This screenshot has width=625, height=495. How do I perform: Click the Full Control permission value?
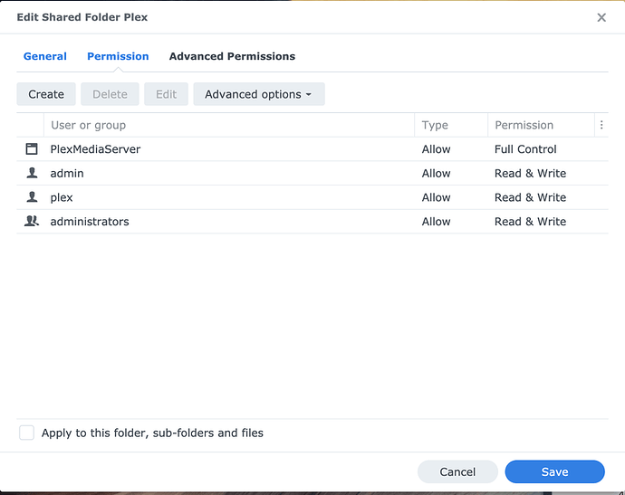(525, 149)
